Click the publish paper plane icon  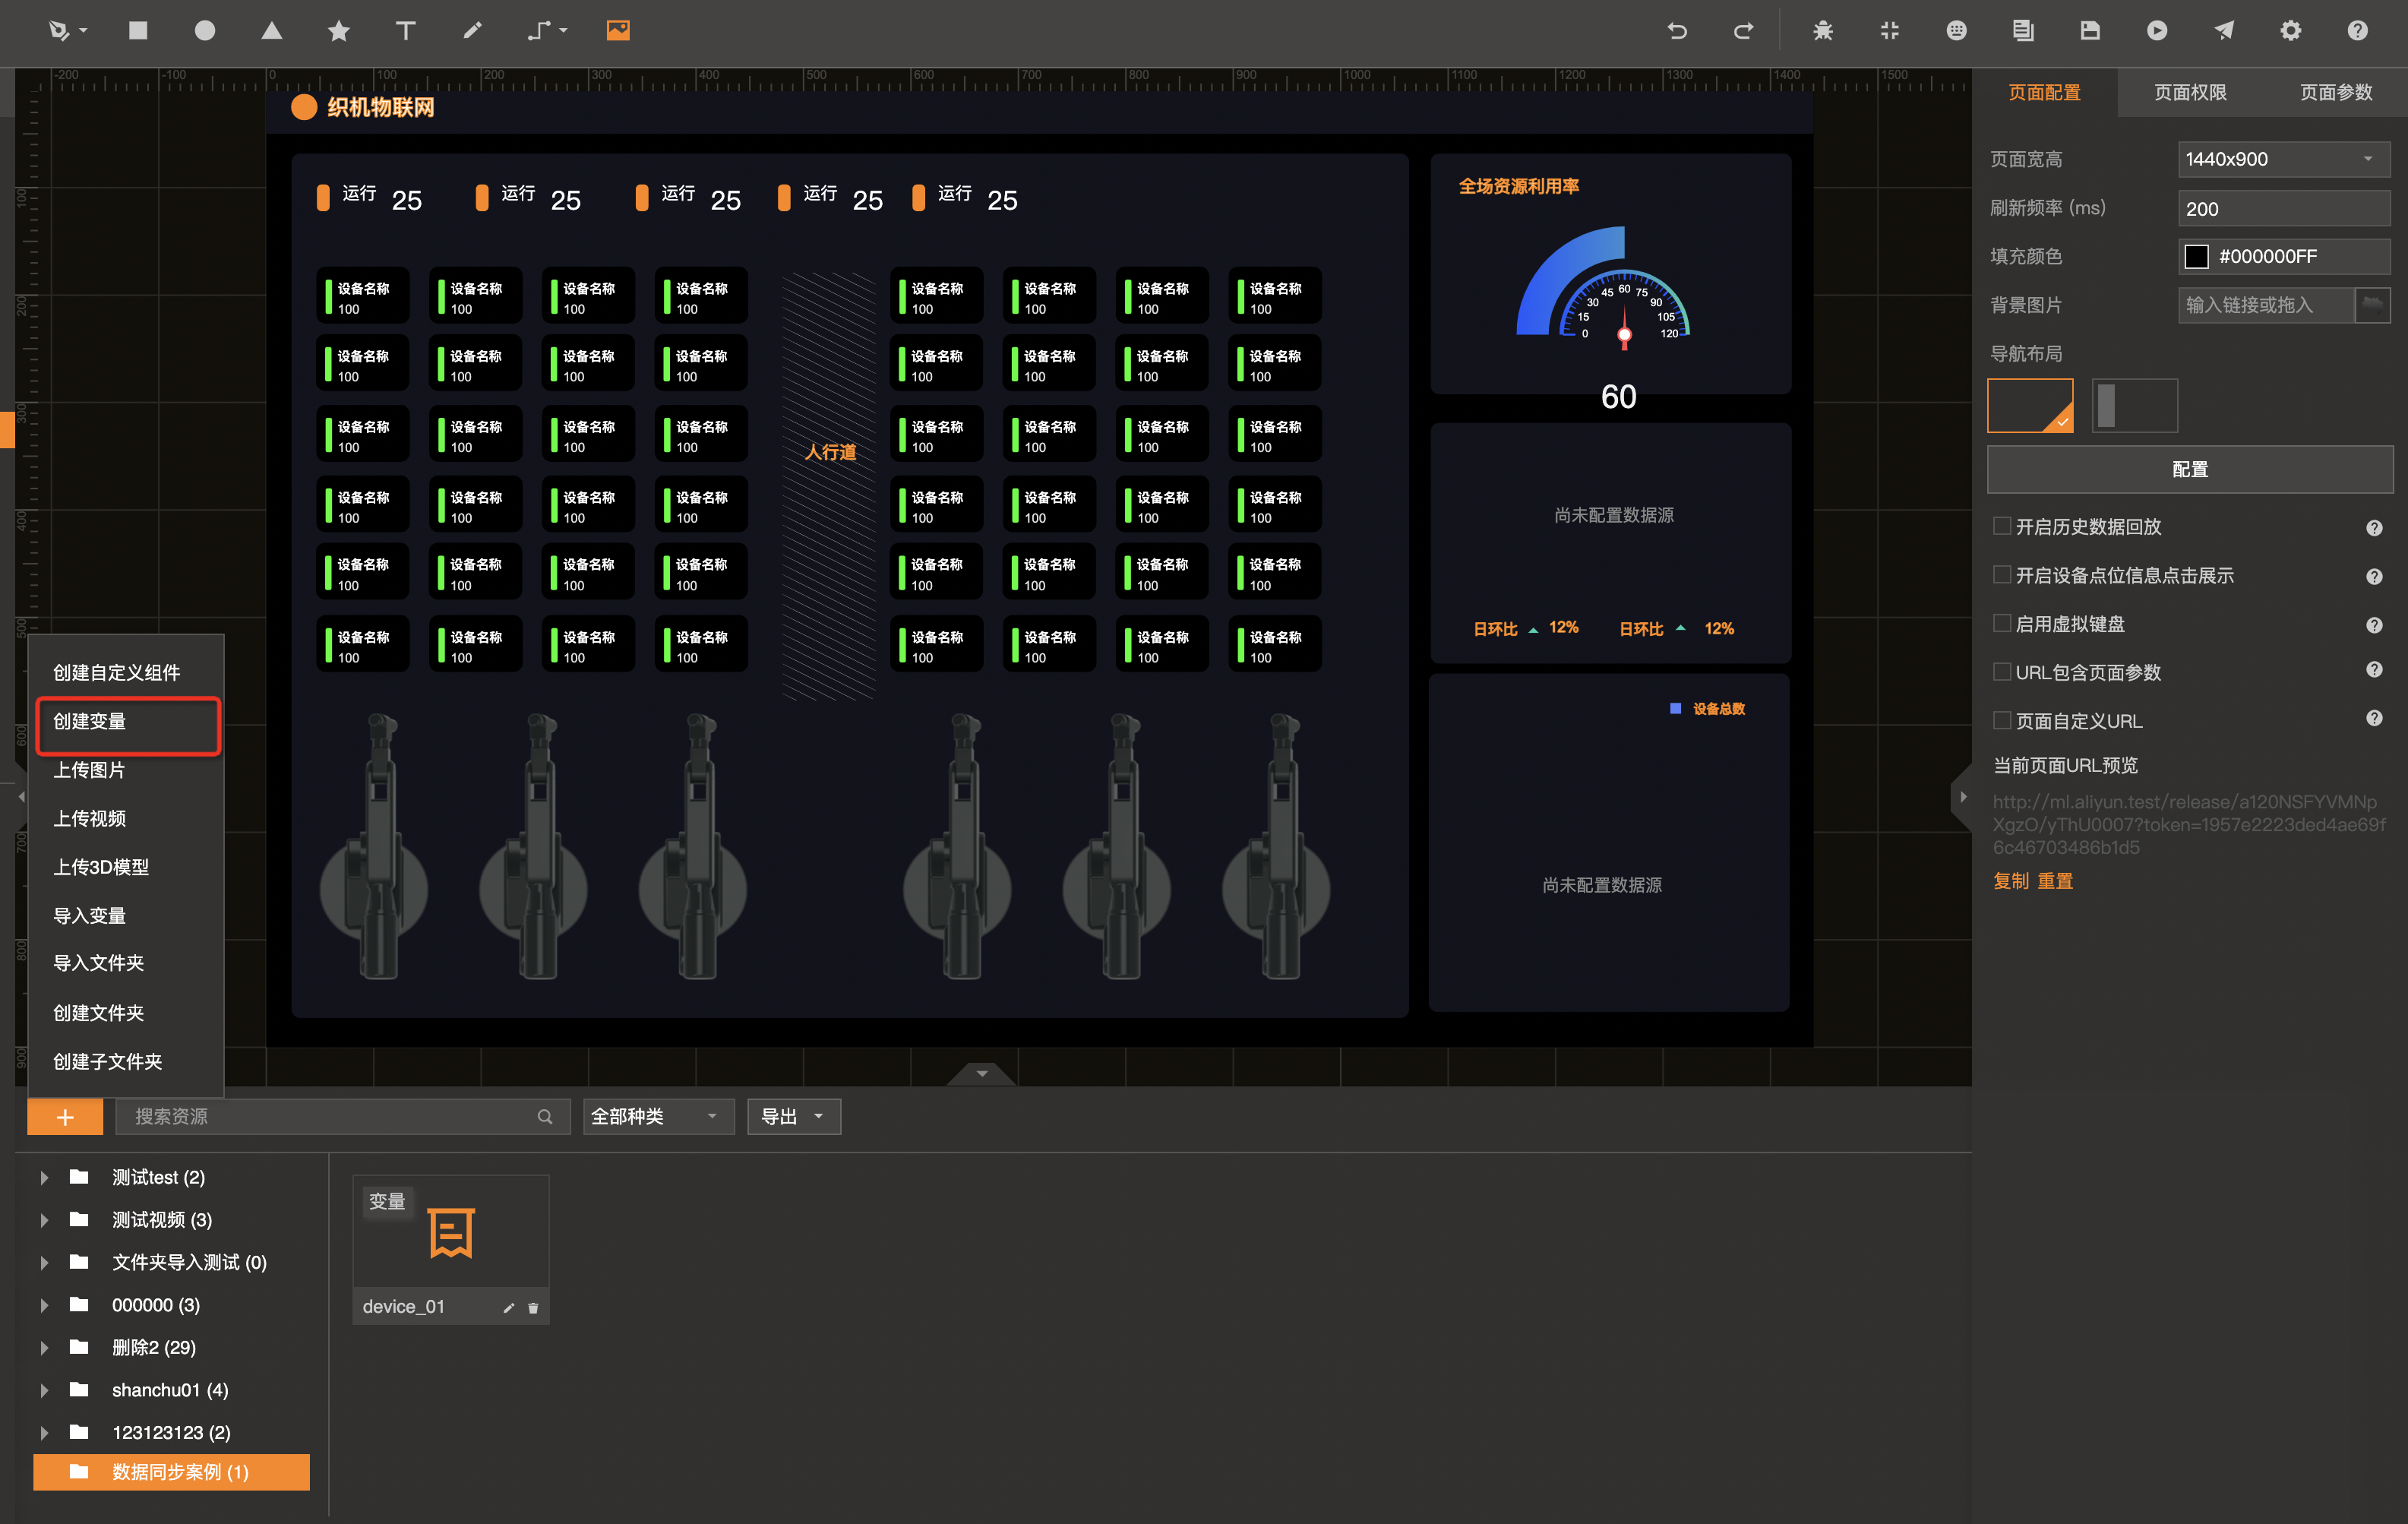(2224, 31)
